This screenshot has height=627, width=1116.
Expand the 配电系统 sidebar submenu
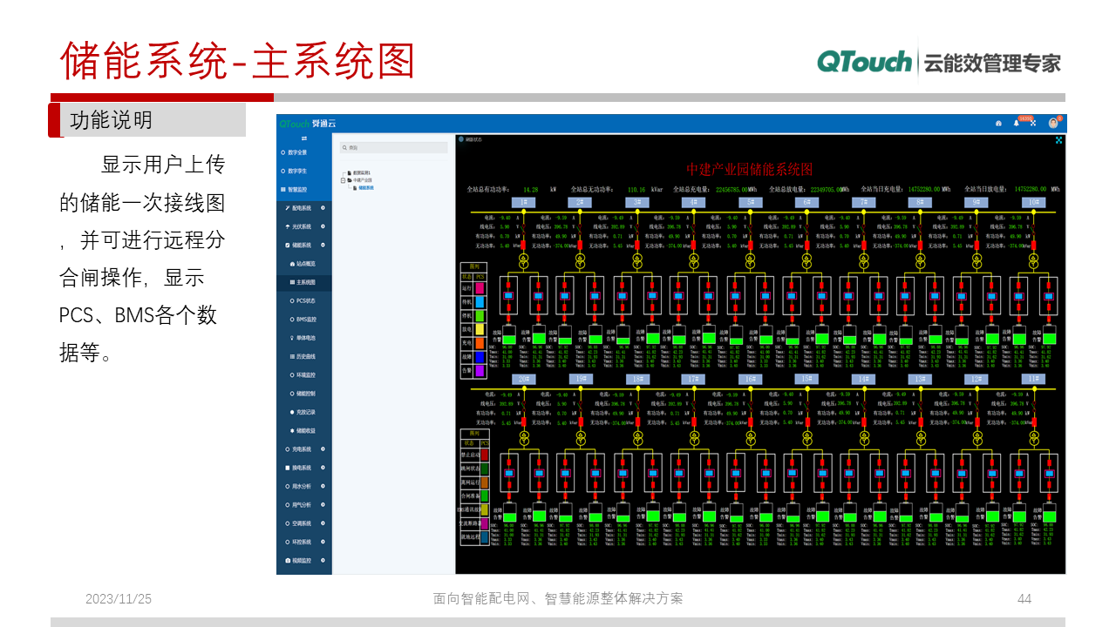pos(323,208)
